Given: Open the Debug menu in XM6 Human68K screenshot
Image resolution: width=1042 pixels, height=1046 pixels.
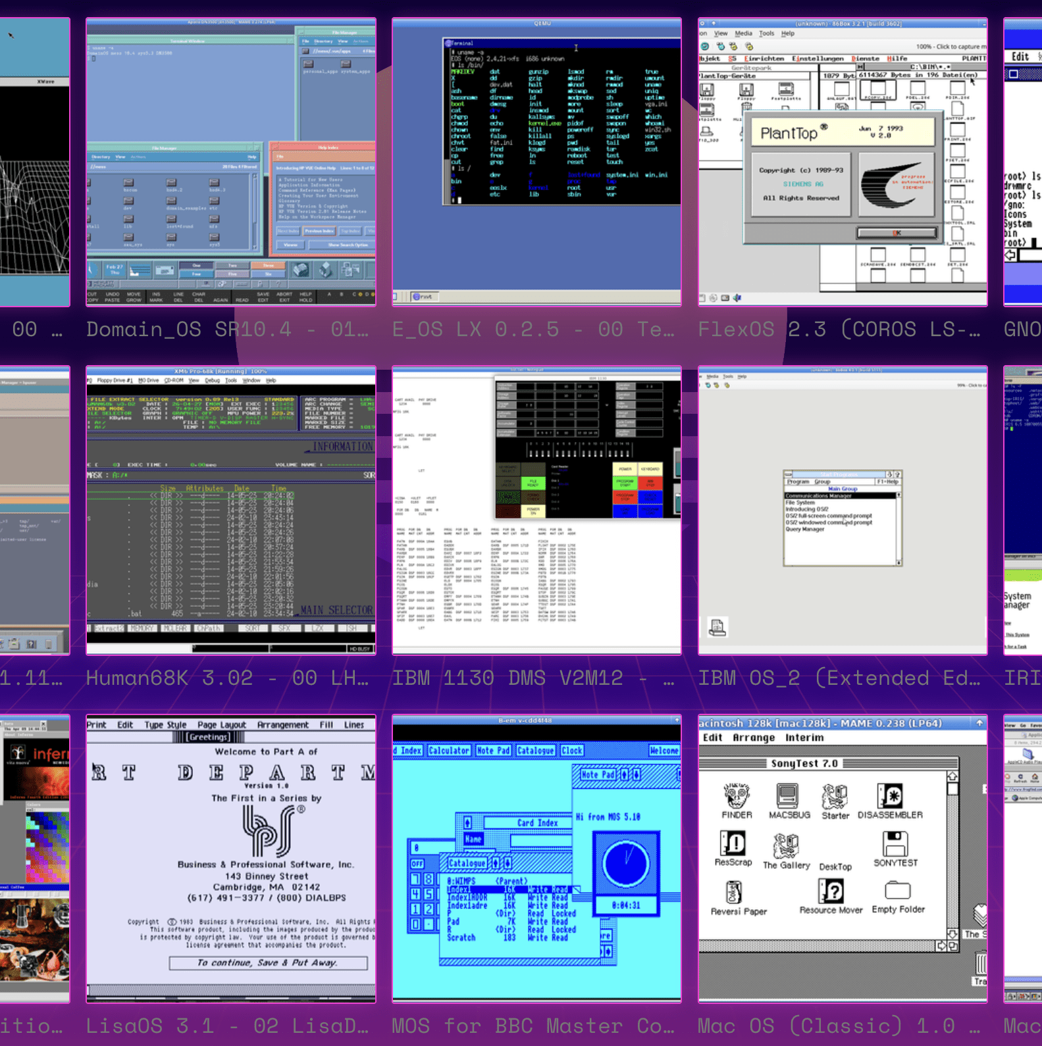Looking at the screenshot, I should coord(212,380).
